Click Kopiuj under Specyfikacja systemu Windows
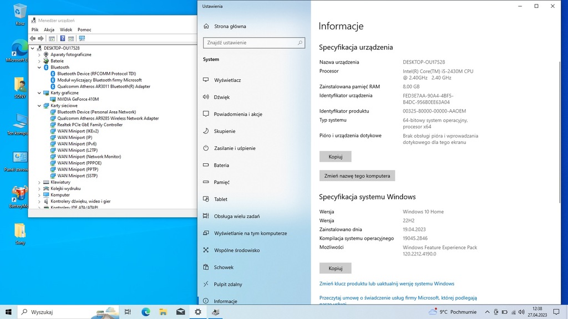This screenshot has width=568, height=319. 336,269
